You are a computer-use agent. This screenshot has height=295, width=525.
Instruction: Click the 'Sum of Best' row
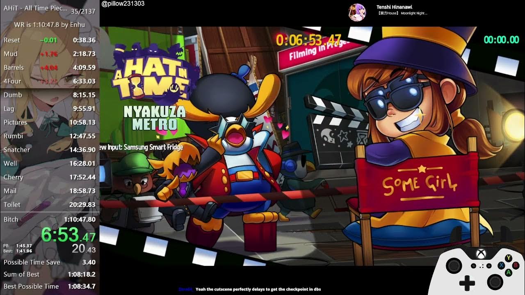pyautogui.click(x=50, y=274)
